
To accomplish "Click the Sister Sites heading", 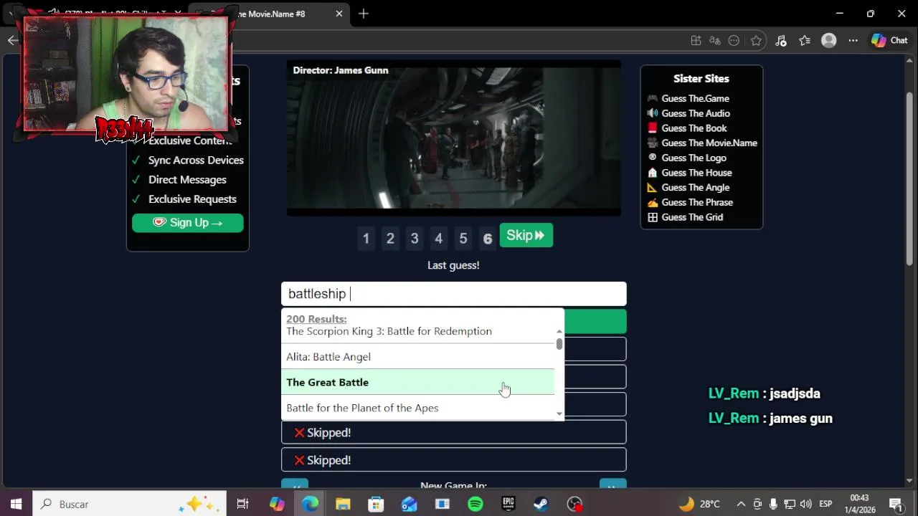I will 701,79.
